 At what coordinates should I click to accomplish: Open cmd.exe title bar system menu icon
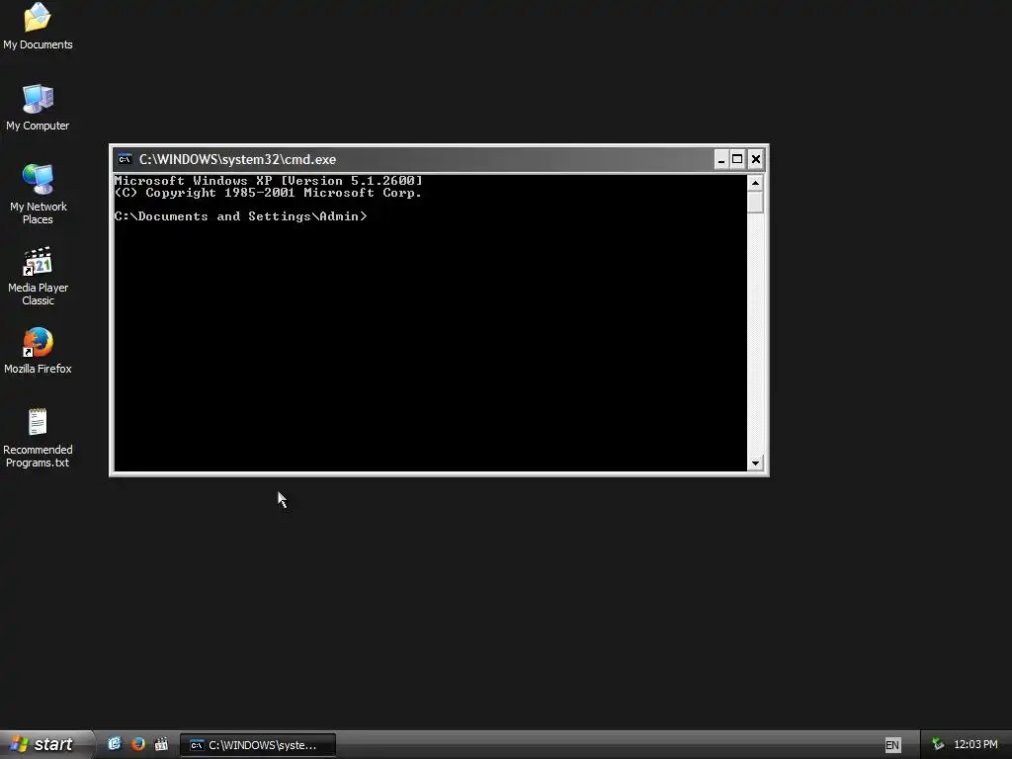tap(126, 159)
